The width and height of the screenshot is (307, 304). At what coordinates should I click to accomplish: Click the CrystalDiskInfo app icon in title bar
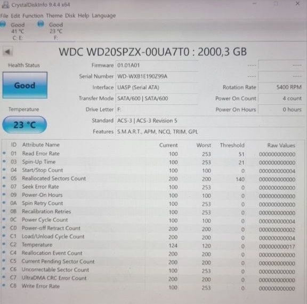point(5,5)
